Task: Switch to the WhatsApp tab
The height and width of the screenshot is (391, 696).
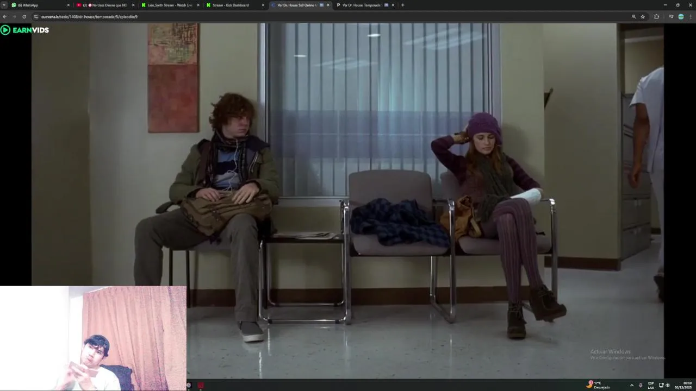Action: [x=41, y=5]
